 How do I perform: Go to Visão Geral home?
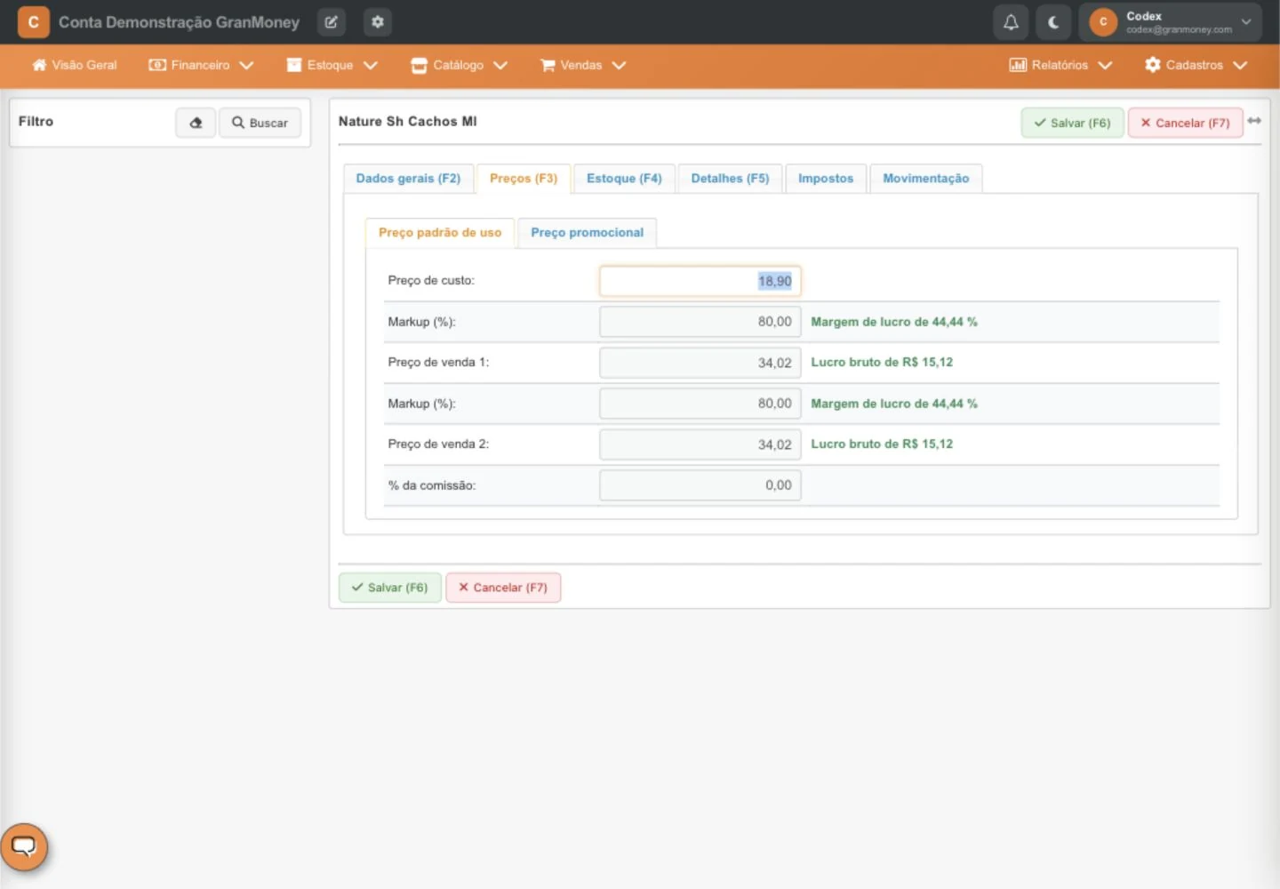click(x=75, y=65)
